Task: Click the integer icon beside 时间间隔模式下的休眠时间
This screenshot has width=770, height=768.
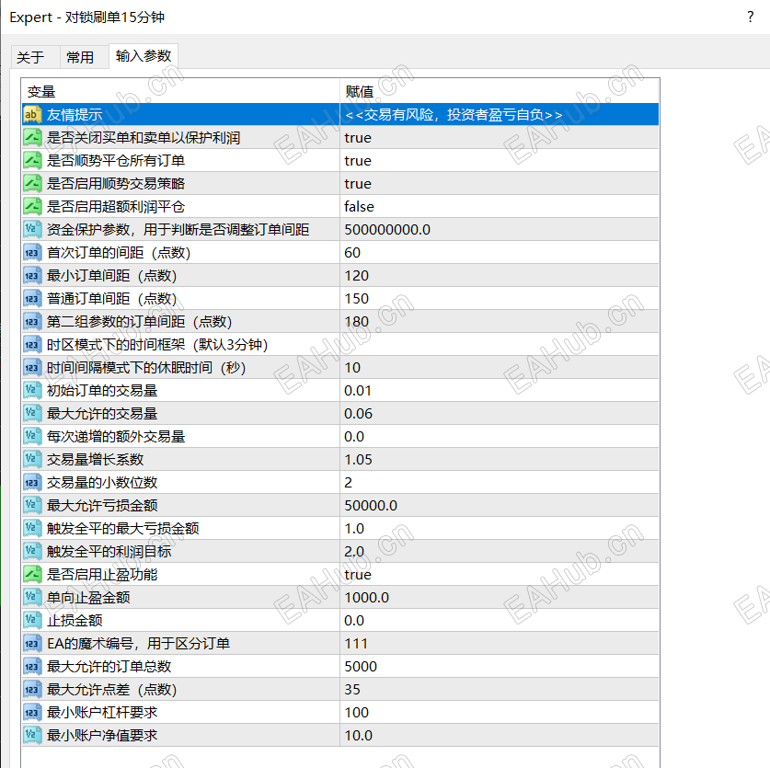Action: coord(32,367)
